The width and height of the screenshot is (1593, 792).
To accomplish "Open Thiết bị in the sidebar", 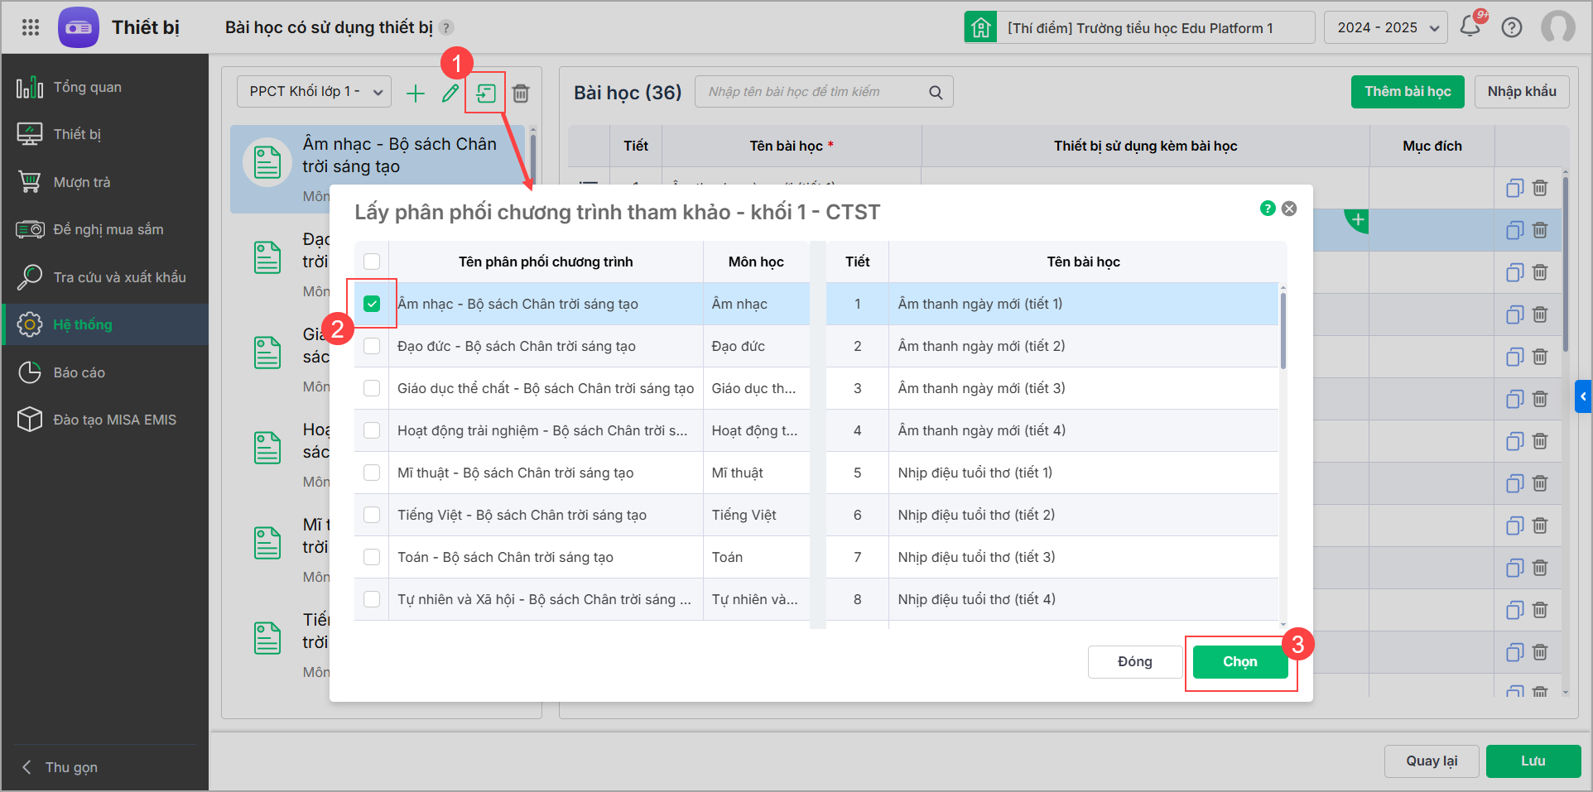I will click(105, 134).
